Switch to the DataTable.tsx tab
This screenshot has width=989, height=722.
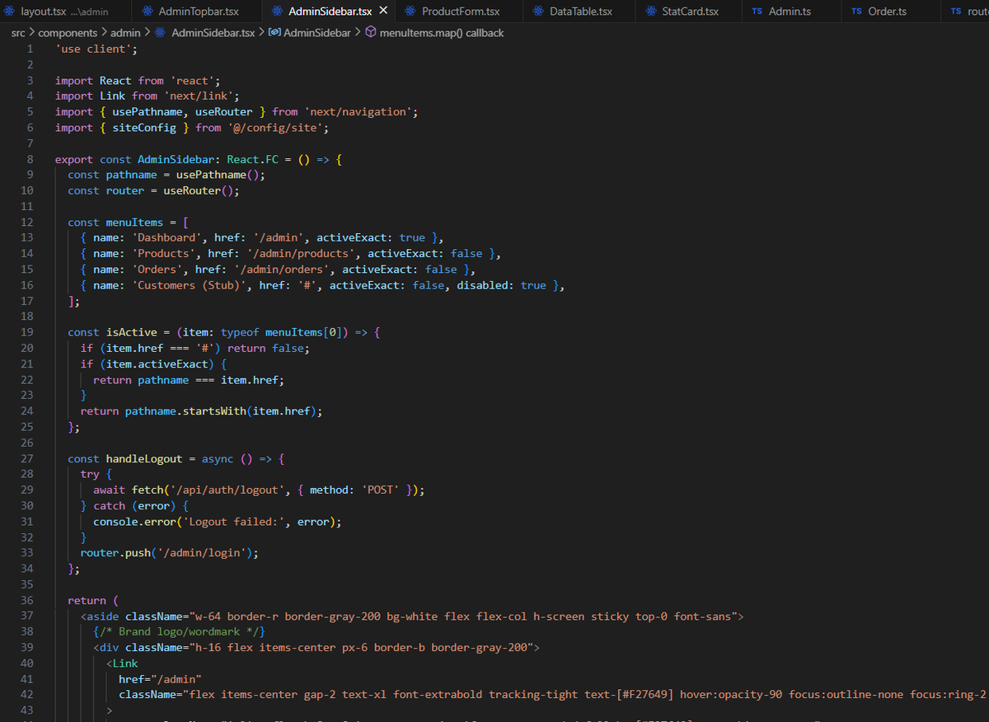(x=581, y=12)
